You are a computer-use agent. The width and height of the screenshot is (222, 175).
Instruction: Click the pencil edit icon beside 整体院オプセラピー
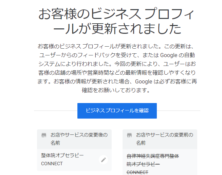tap(103, 160)
